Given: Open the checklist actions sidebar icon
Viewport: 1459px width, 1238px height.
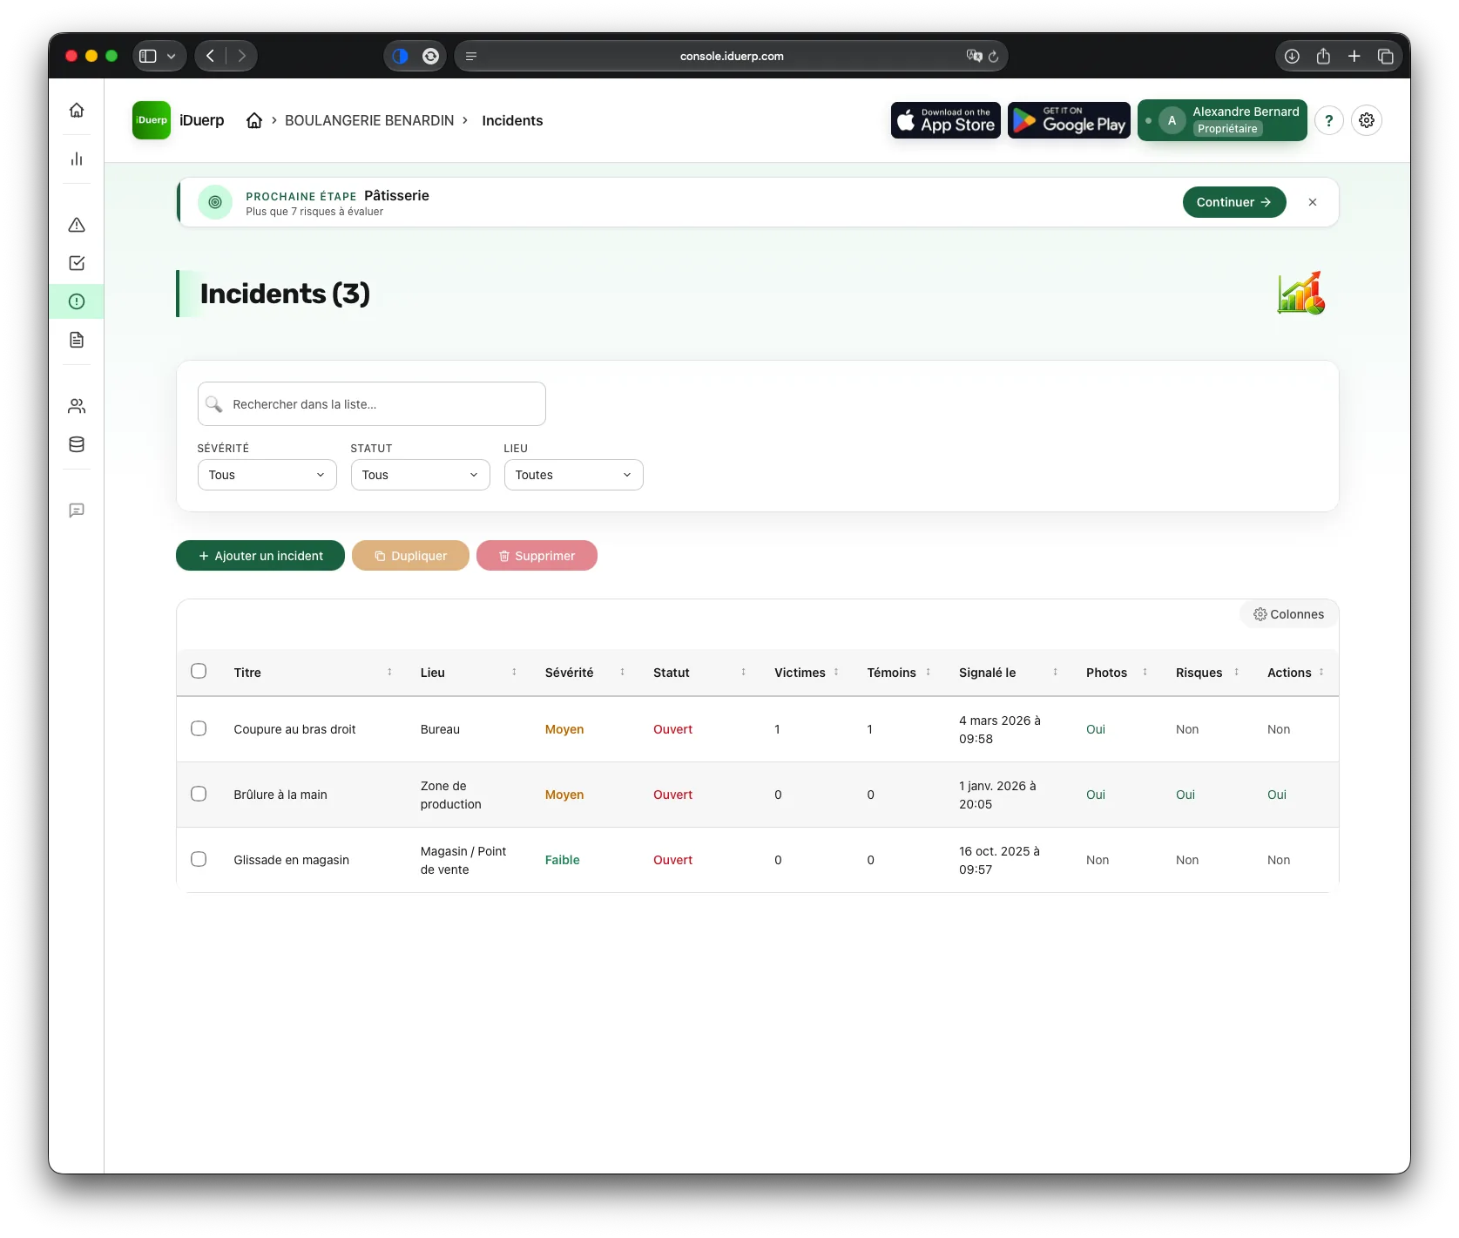Looking at the screenshot, I should (77, 263).
